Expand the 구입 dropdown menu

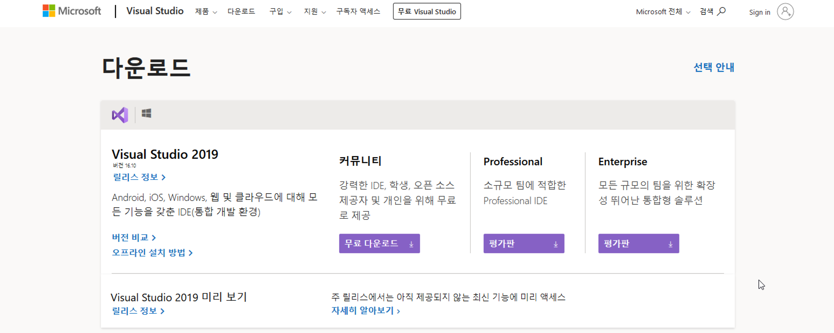pos(280,11)
